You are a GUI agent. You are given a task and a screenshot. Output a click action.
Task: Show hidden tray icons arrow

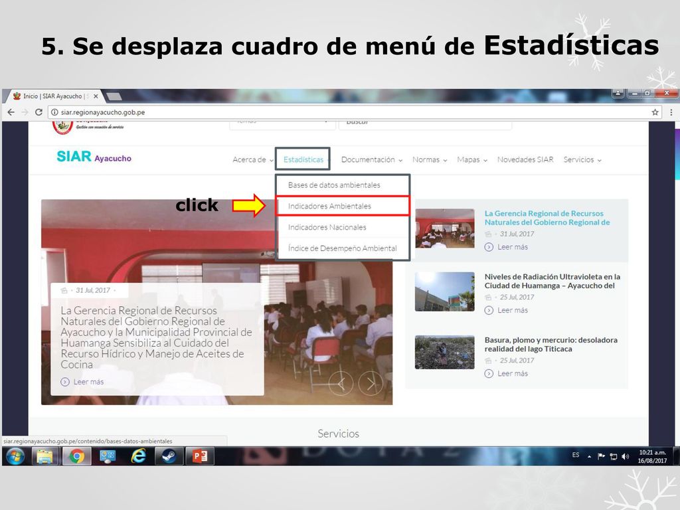pyautogui.click(x=590, y=456)
